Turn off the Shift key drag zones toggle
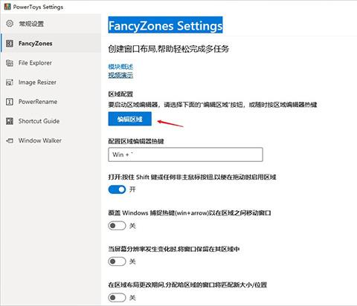 click(117, 189)
